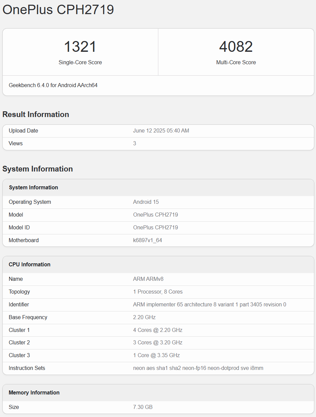This screenshot has width=316, height=417.
Task: Select the Multi-Core Score of 4082
Action: click(x=236, y=46)
